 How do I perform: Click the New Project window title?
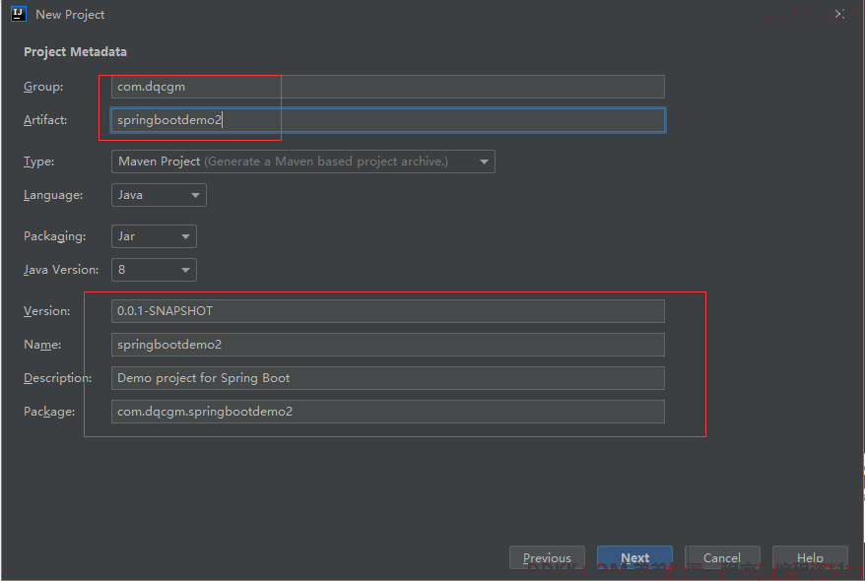pos(70,15)
